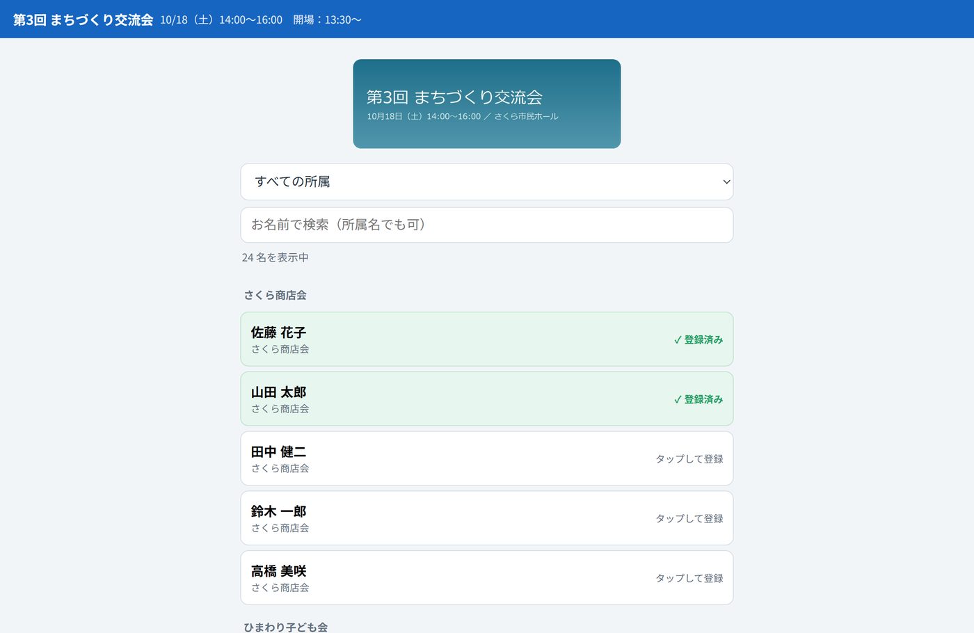
Task: Focus the お名前で検索 search field
Action: (487, 225)
